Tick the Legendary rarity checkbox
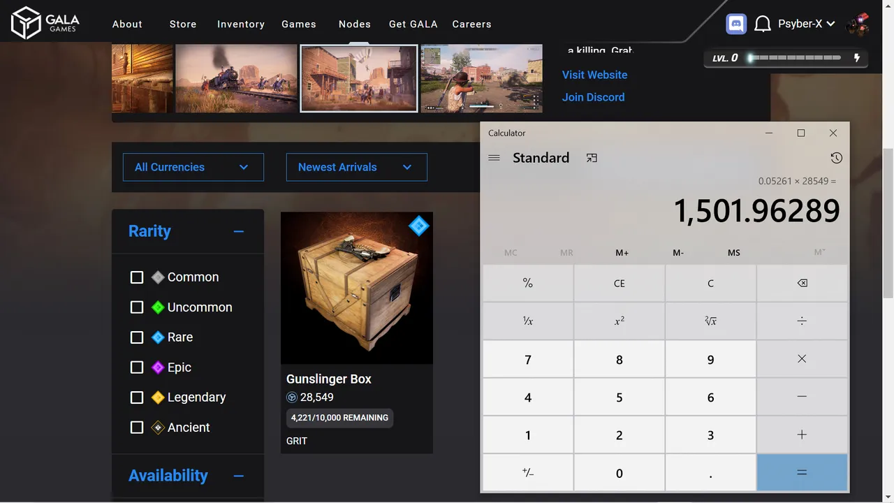Screen dimensions: 894x503 pyautogui.click(x=137, y=398)
